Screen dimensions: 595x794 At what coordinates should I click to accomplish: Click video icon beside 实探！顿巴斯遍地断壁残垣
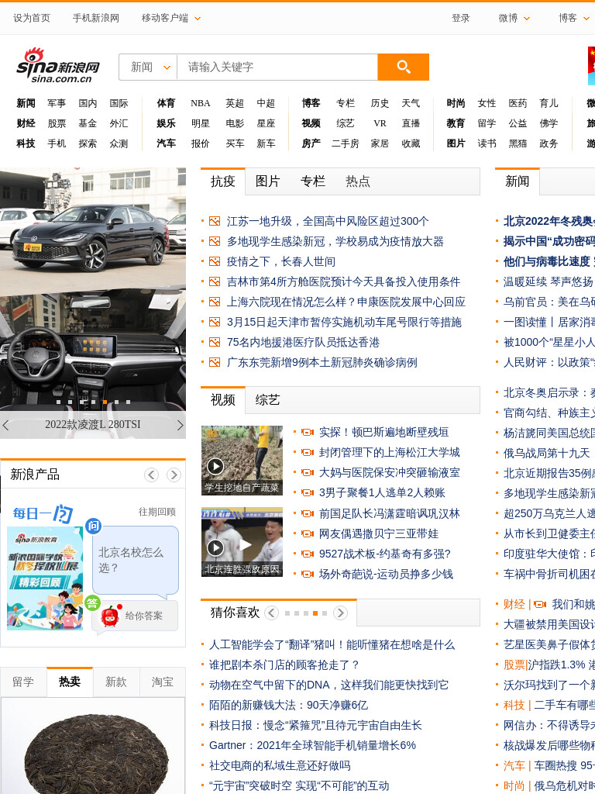coord(307,432)
